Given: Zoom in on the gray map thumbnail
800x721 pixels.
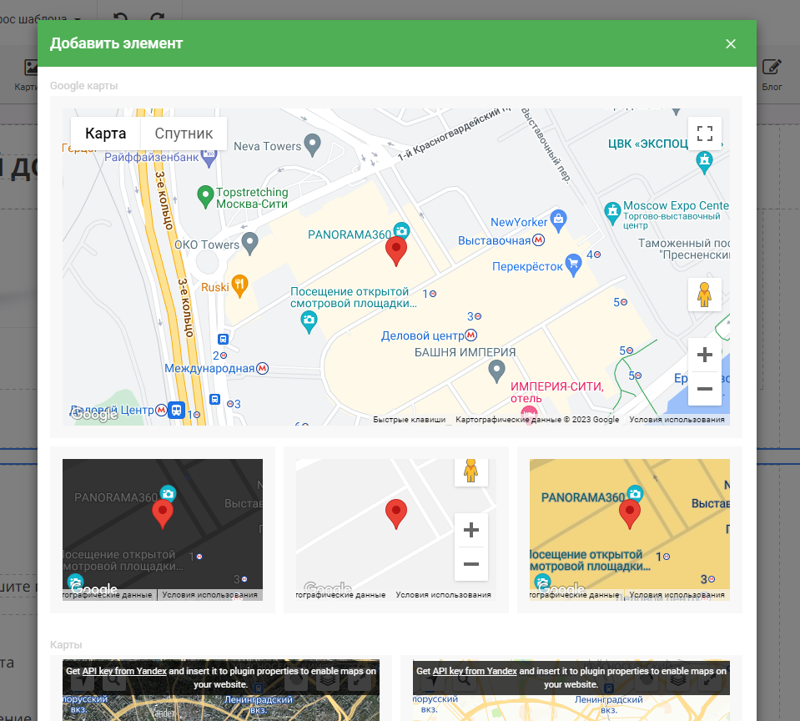Looking at the screenshot, I should tap(471, 530).
